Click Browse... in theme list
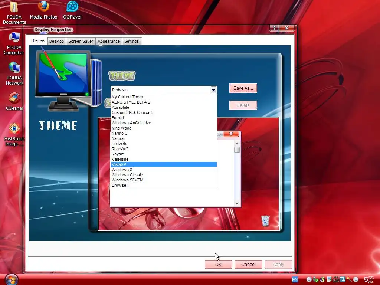The width and height of the screenshot is (380, 285). (164, 186)
